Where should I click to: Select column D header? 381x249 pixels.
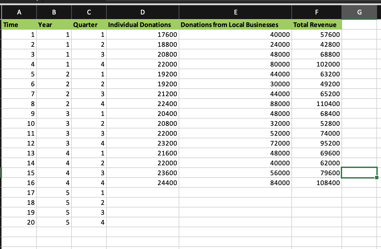[143, 12]
